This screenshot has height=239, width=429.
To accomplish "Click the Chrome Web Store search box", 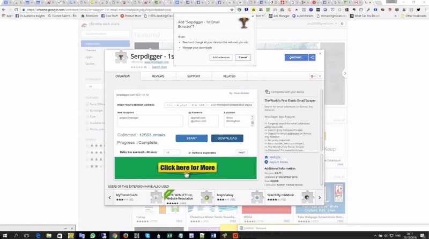I will pos(105,34).
